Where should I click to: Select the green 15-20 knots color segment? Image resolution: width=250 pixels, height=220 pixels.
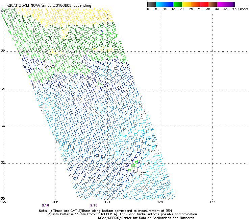click(x=178, y=4)
